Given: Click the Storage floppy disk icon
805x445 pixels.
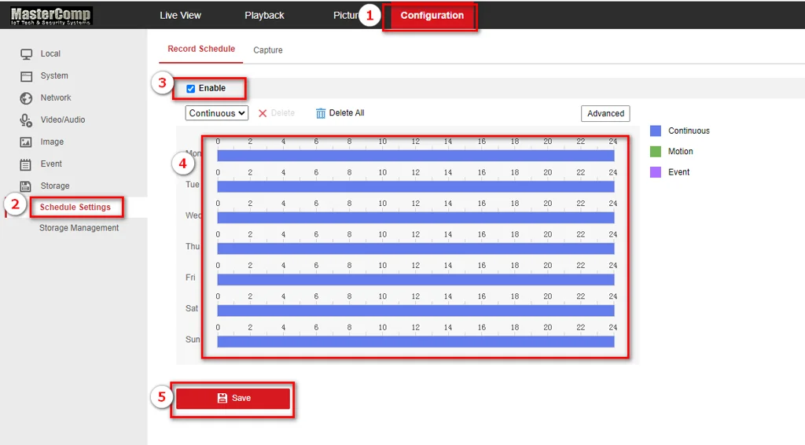Looking at the screenshot, I should click(26, 186).
